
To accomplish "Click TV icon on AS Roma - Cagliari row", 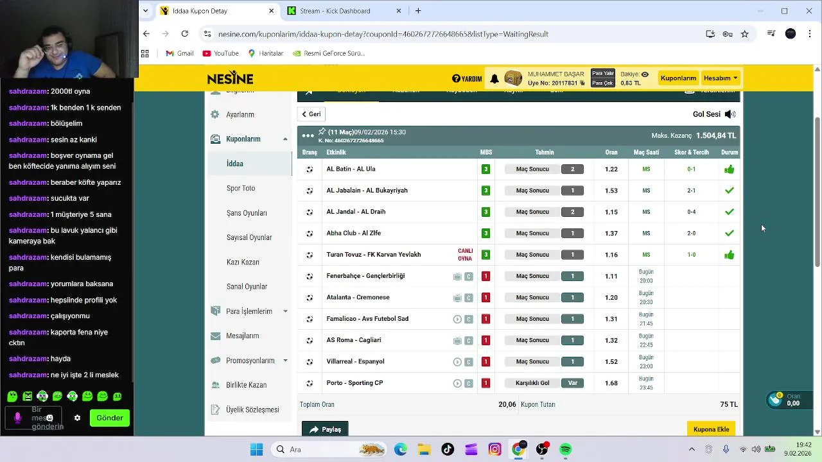I will point(457,341).
